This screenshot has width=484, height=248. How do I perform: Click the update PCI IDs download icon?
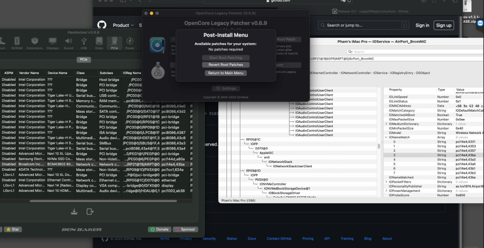coord(74,212)
